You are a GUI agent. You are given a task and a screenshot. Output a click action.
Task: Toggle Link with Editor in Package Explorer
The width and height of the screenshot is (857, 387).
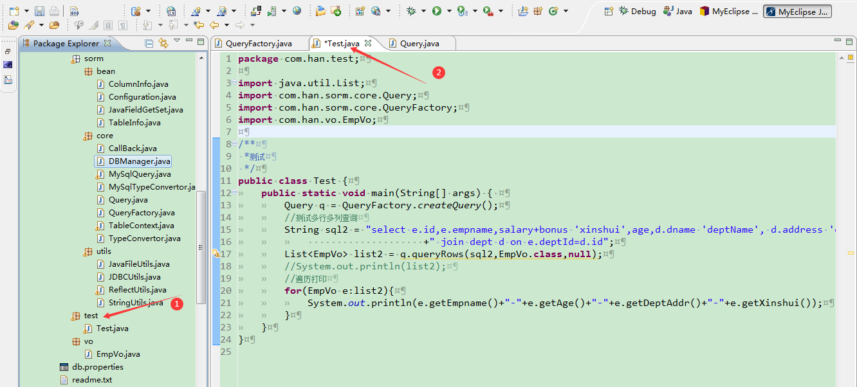(163, 43)
